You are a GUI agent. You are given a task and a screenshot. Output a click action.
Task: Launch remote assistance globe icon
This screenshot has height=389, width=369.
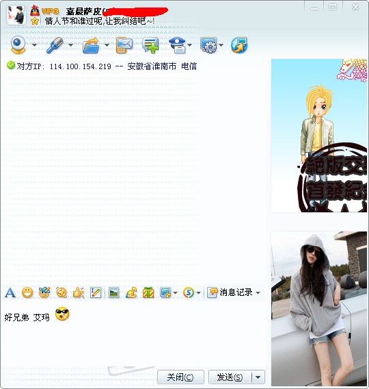[239, 45]
